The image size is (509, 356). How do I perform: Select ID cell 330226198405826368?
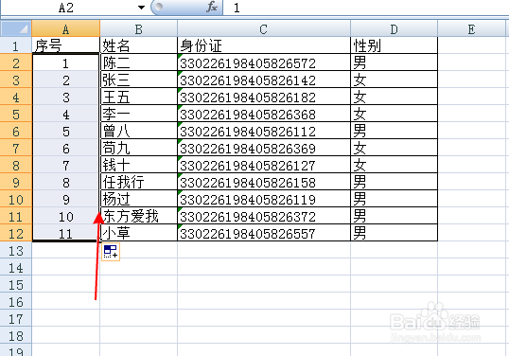pos(264,114)
